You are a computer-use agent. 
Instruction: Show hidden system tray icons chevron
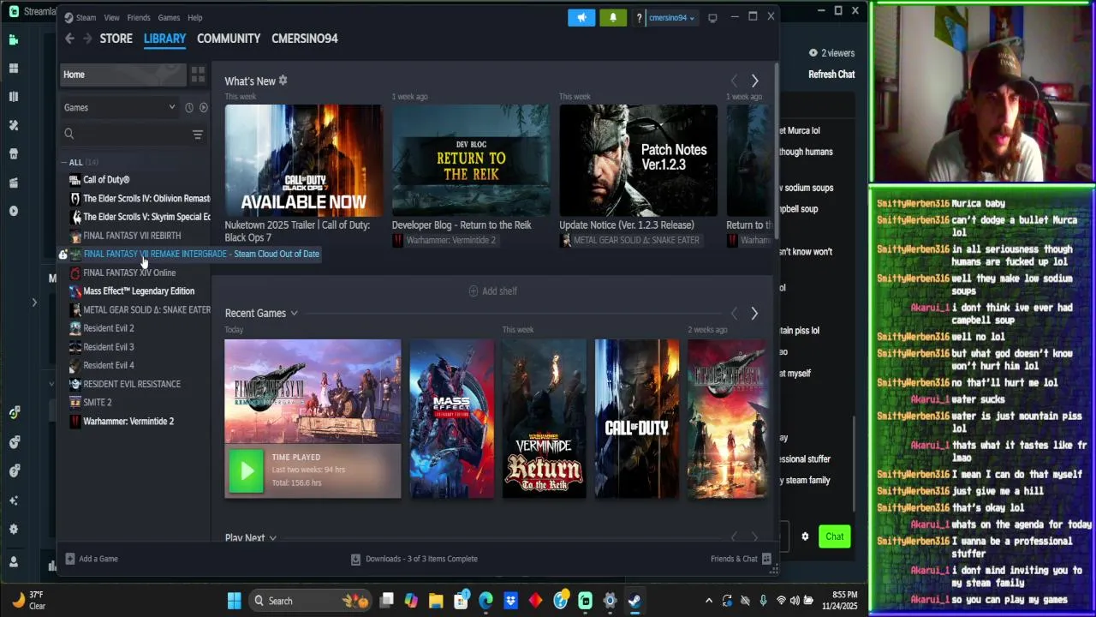708,601
